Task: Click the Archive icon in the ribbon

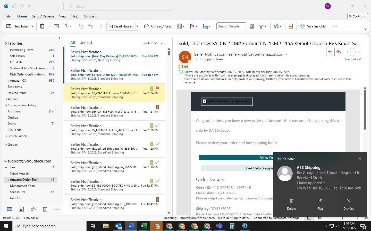Action: click(57, 26)
